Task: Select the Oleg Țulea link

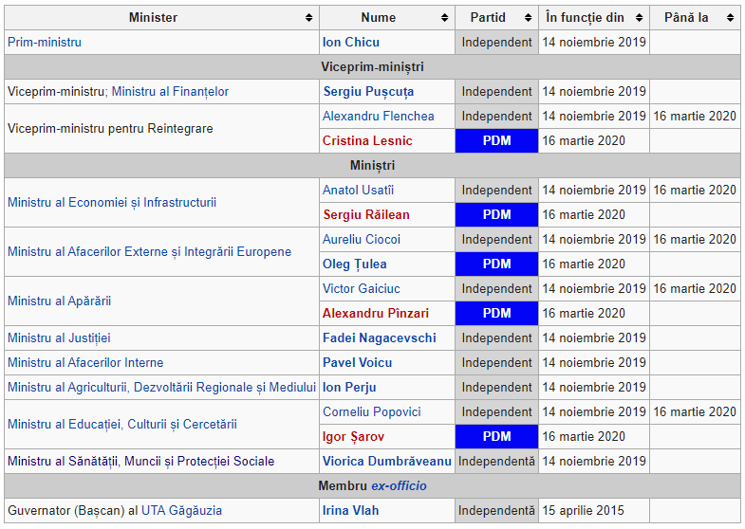Action: pyautogui.click(x=354, y=264)
